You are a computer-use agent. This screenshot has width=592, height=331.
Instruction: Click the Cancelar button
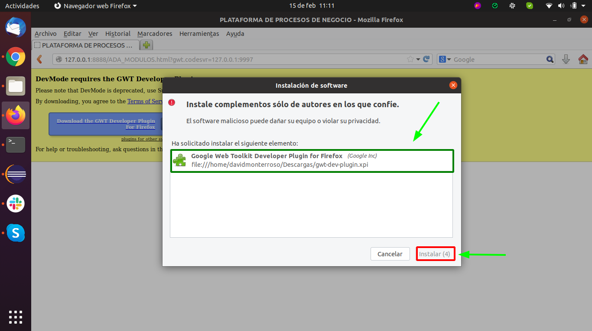pos(390,254)
